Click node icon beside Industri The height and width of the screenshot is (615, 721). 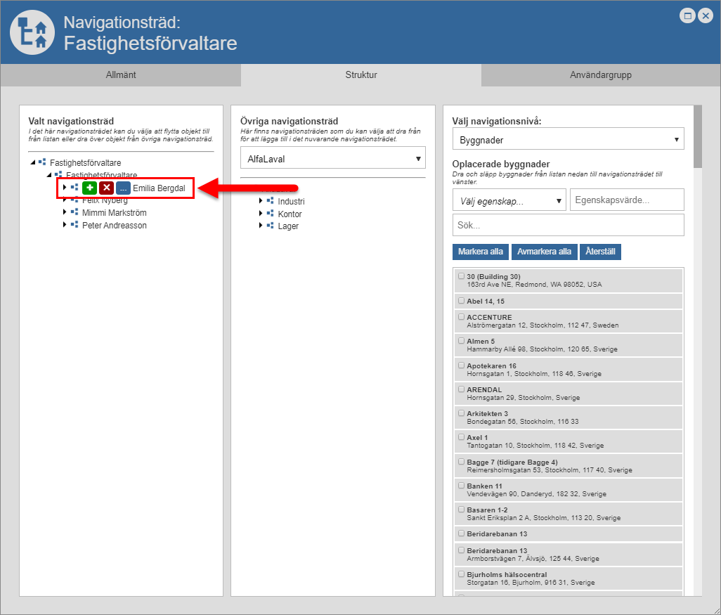[x=271, y=201]
